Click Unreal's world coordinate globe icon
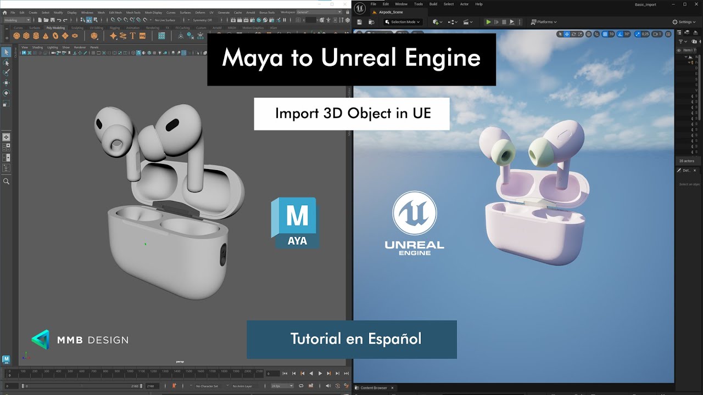Image resolution: width=703 pixels, height=395 pixels. (x=589, y=34)
